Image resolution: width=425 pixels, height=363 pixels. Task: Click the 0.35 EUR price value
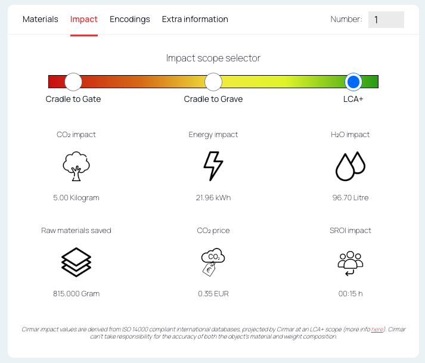click(x=213, y=294)
